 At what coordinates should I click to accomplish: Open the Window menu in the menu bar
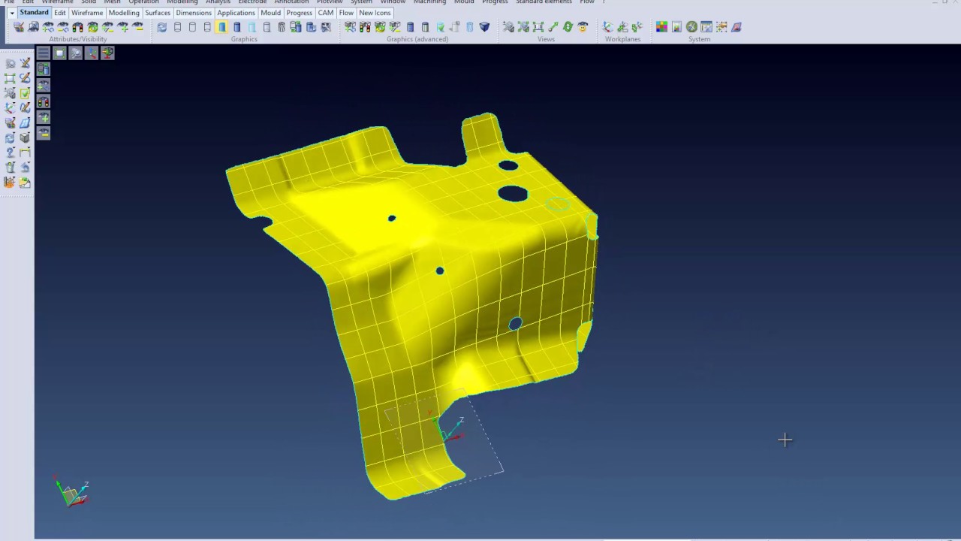click(x=393, y=2)
